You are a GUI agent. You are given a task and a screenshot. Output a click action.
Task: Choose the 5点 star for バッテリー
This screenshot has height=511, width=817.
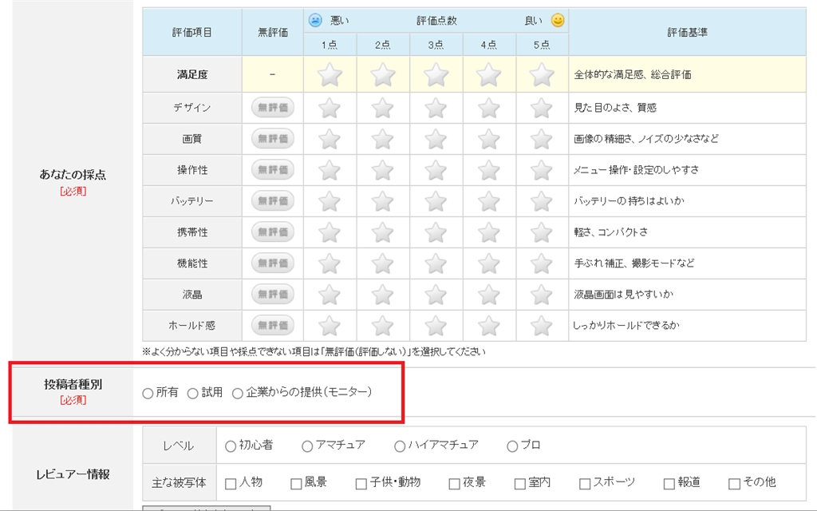coord(542,201)
